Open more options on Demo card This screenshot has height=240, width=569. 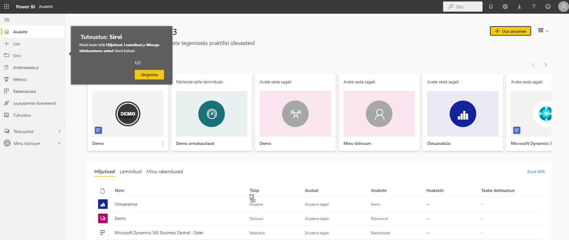coord(163,144)
